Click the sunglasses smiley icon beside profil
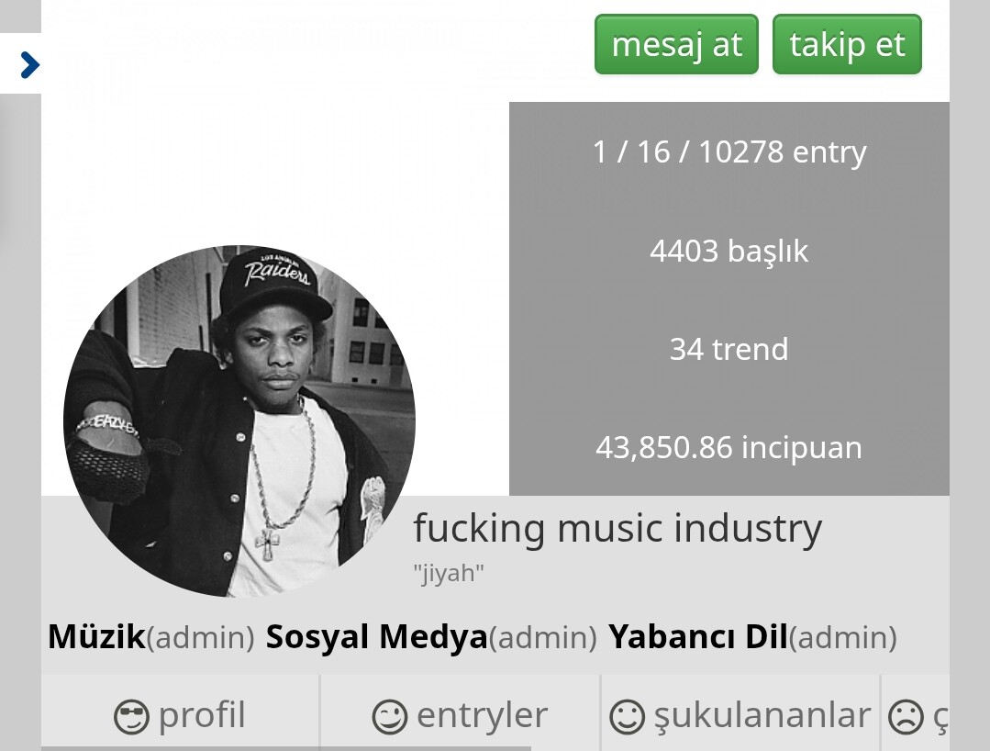 coord(131,717)
